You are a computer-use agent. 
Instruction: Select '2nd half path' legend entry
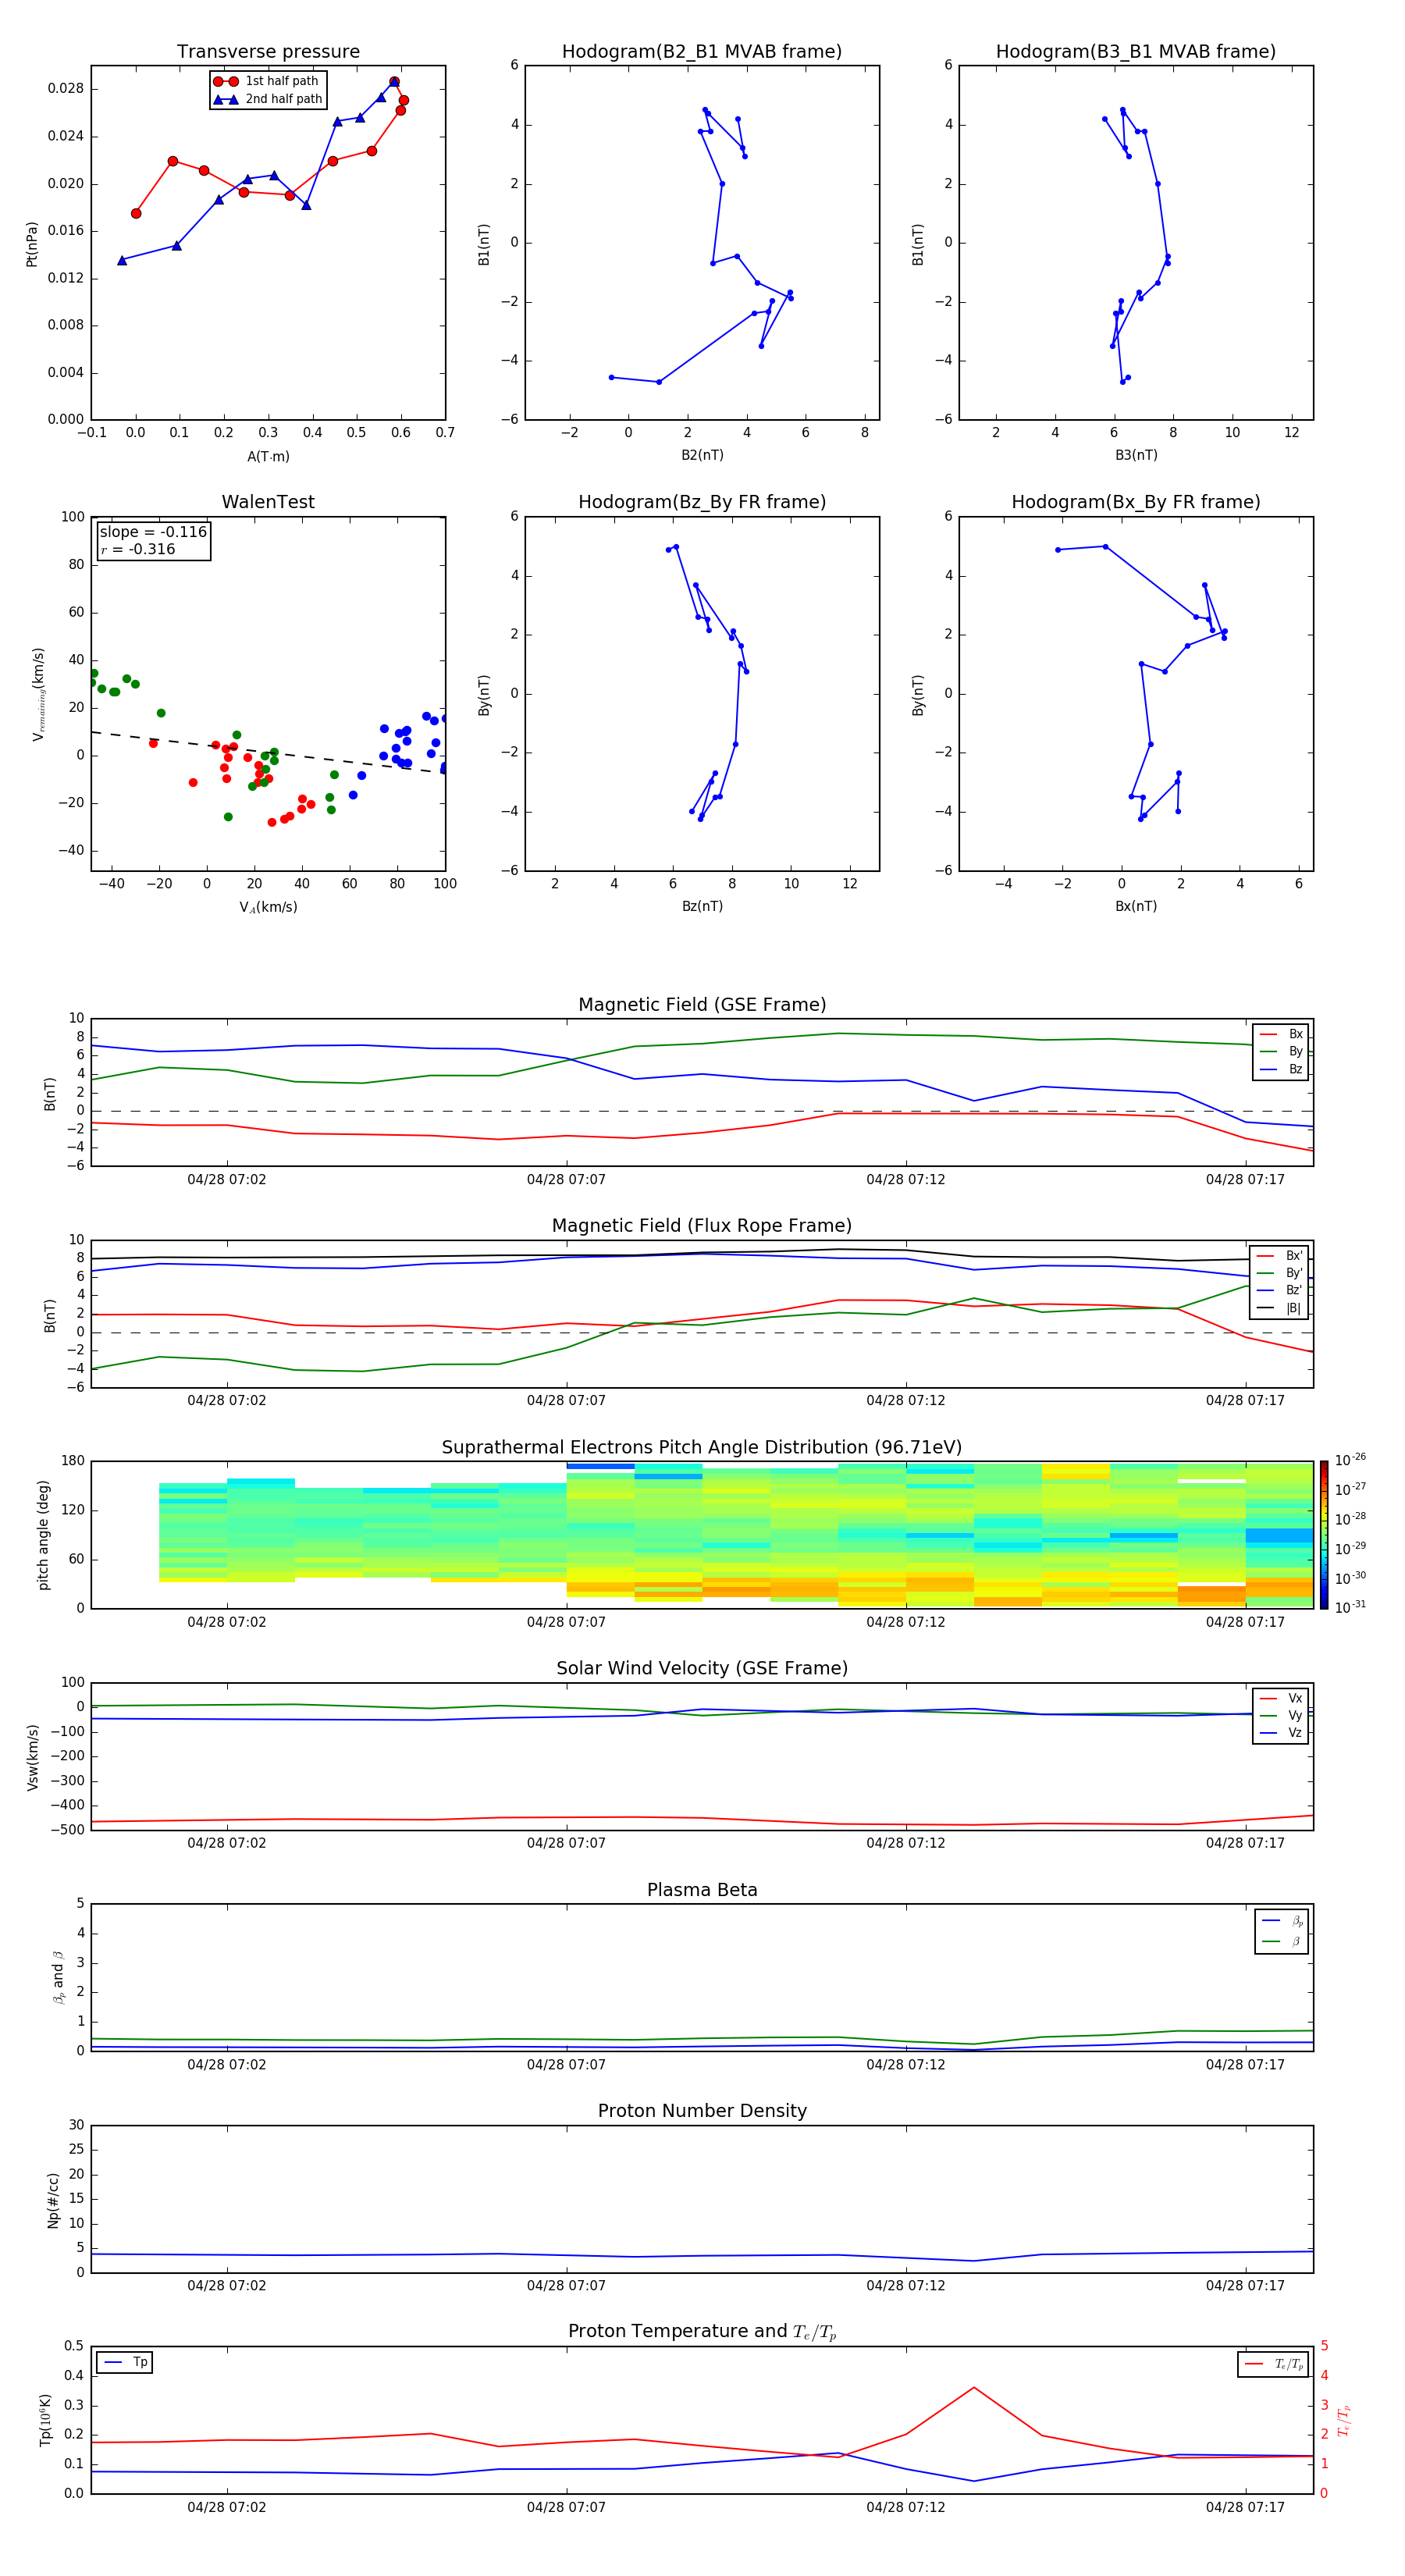pos(268,99)
